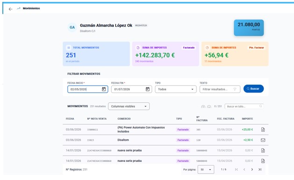Open the Fecha Inicio calendar picker
Viewport: 294px width, 180px height.
coord(104,89)
